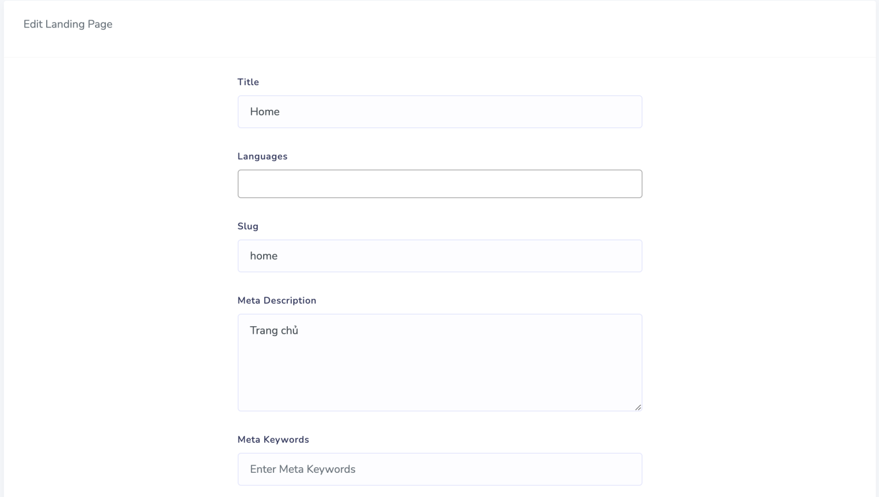
Task: Click the capitalized Home text in Title
Action: pos(264,112)
